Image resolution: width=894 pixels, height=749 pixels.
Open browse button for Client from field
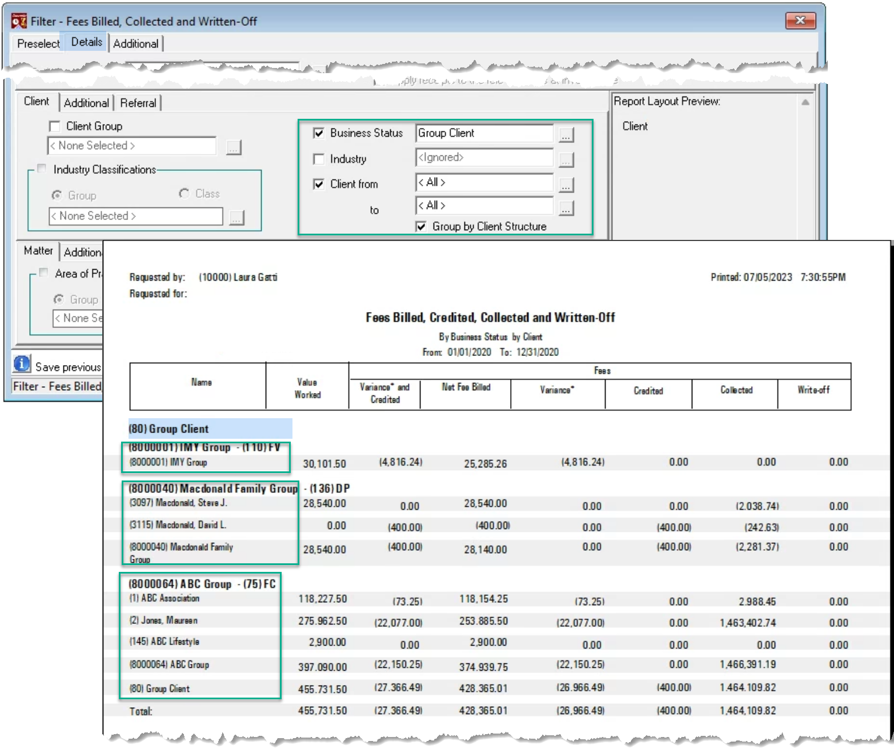click(566, 185)
